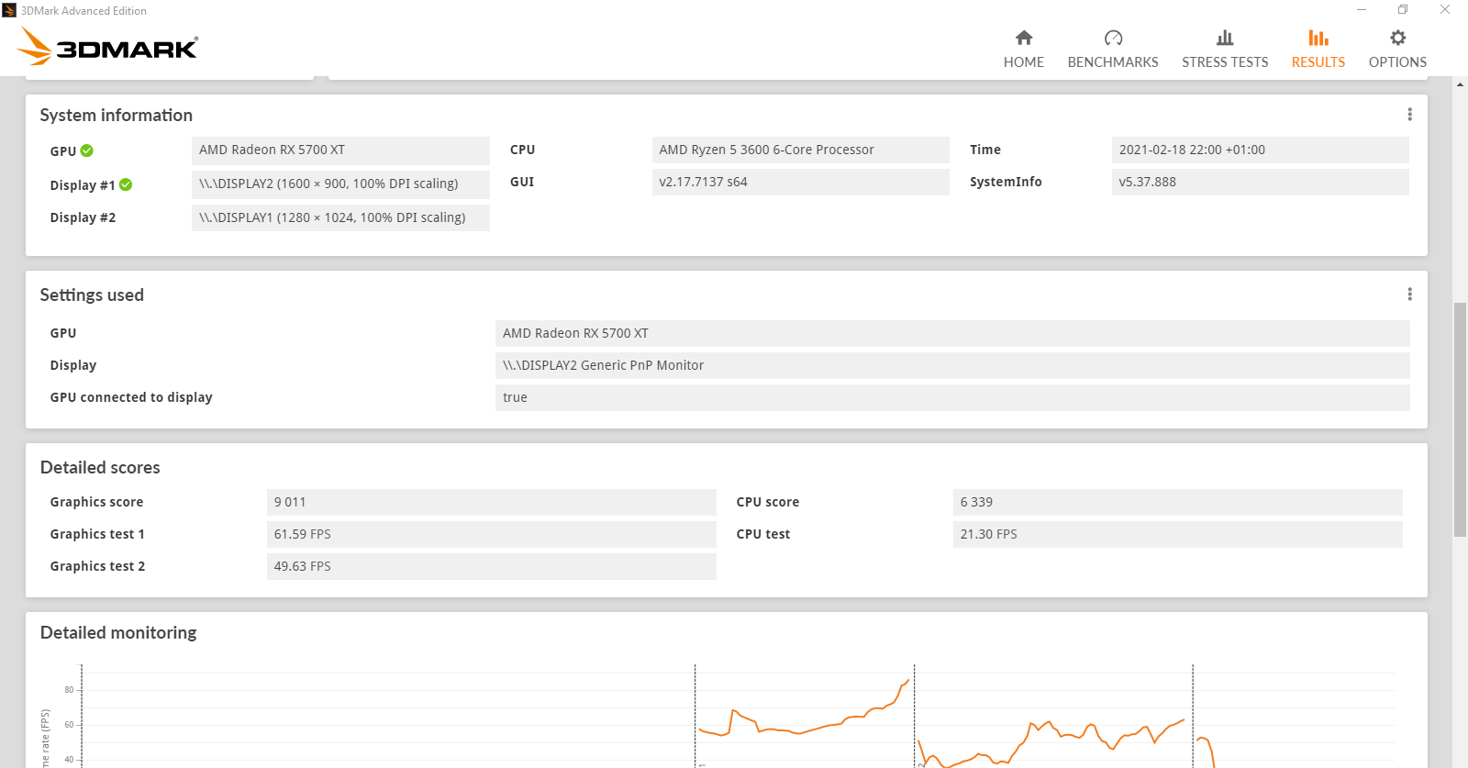1468x768 pixels.
Task: Click the green GPU validation checkmark
Action: tap(87, 150)
